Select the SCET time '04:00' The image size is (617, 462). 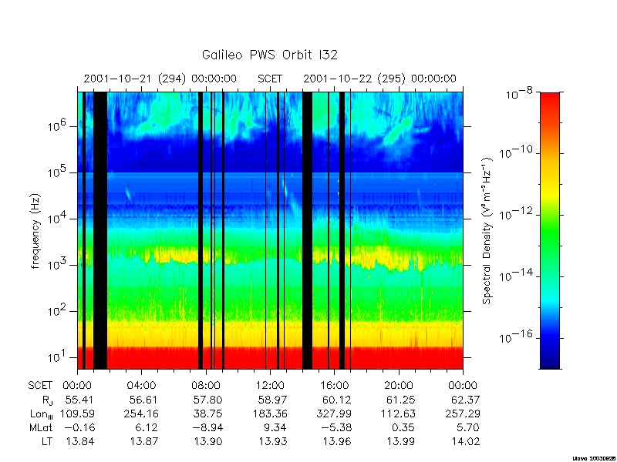click(x=142, y=386)
